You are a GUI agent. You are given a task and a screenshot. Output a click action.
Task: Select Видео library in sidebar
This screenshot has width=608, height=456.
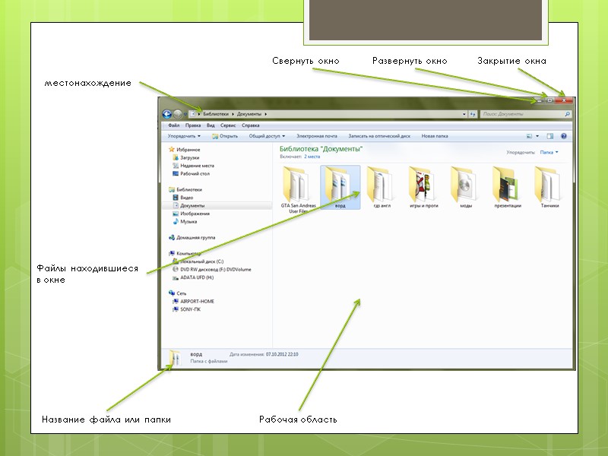pos(182,198)
